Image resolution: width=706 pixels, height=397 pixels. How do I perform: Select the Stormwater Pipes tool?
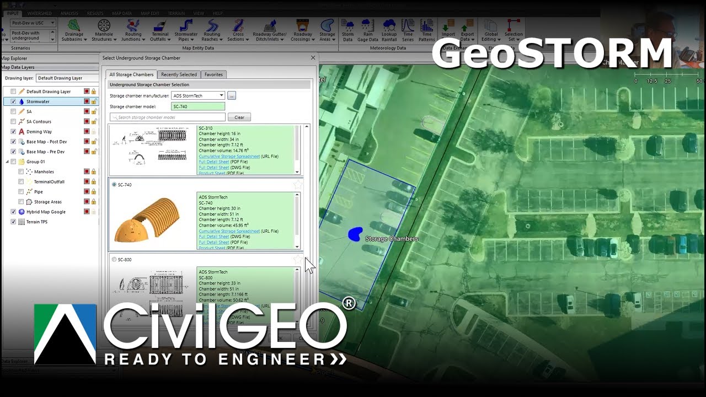point(186,30)
